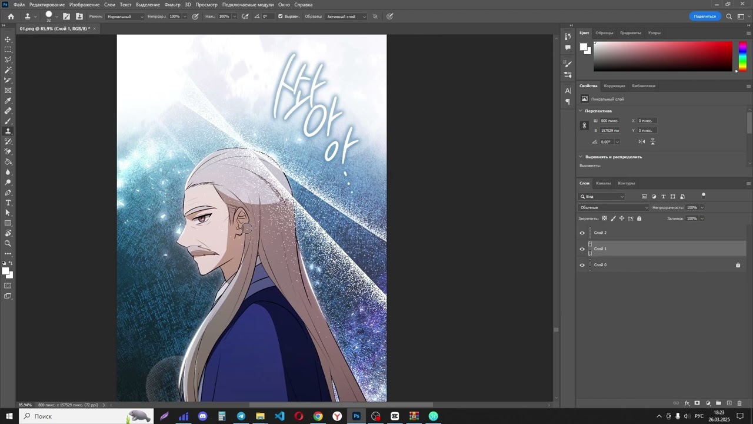Open Telegram from the Windows taskbar
Screen dimensions: 753x424
coord(241,416)
